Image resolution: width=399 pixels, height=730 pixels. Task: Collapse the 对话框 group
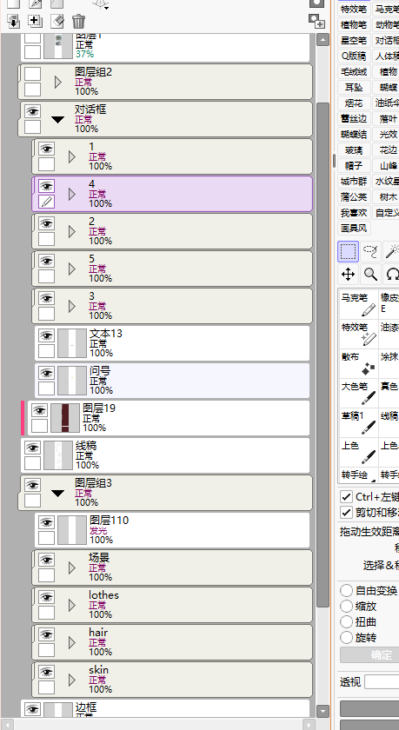click(57, 120)
